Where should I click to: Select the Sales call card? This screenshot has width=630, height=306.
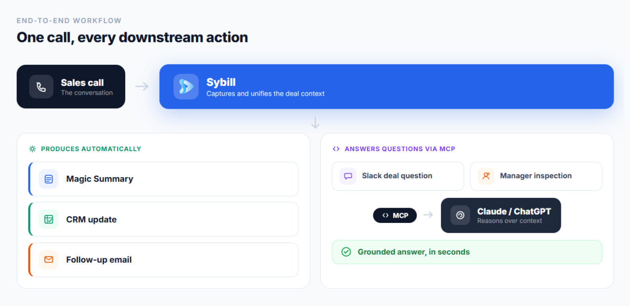tap(71, 87)
